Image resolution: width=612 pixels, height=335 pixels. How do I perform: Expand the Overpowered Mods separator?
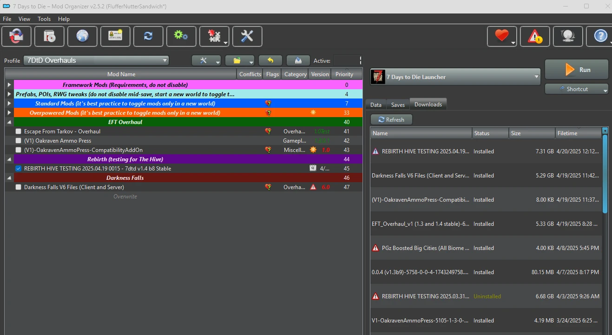coord(9,113)
